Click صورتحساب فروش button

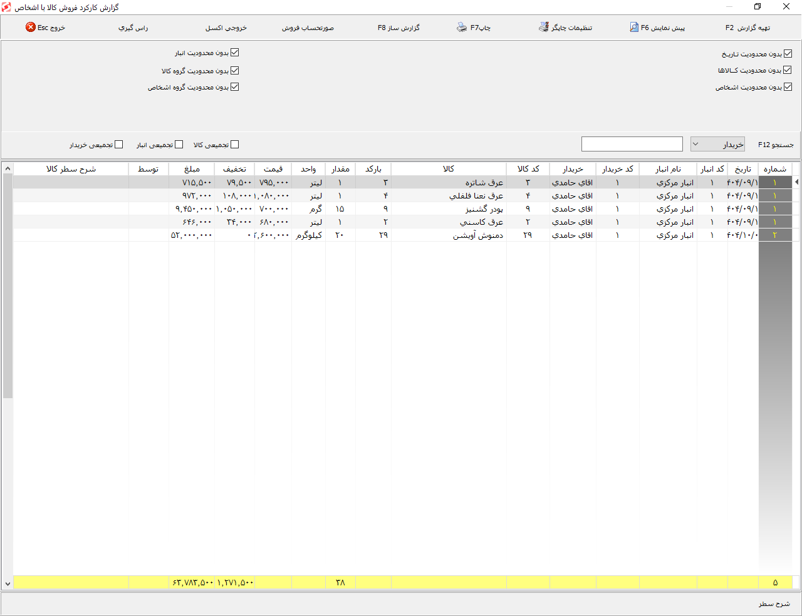(308, 28)
